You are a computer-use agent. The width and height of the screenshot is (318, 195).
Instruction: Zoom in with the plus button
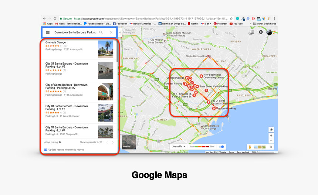coord(271,136)
